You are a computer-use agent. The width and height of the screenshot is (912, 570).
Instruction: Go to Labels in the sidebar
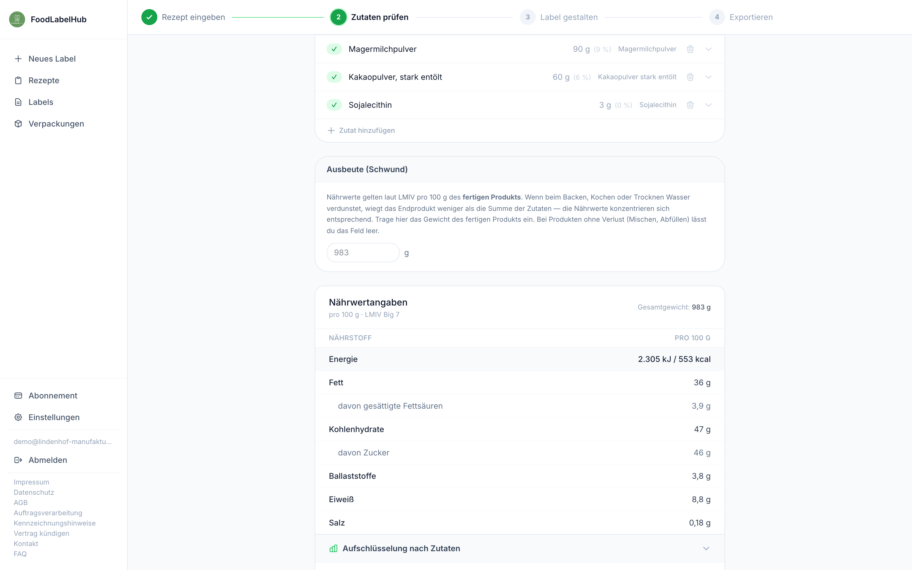coord(63,102)
